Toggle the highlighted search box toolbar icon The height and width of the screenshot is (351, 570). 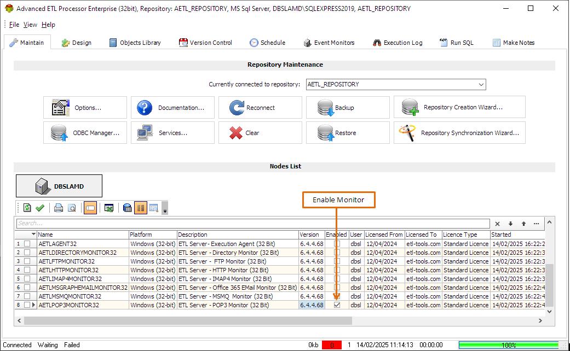[x=90, y=208]
